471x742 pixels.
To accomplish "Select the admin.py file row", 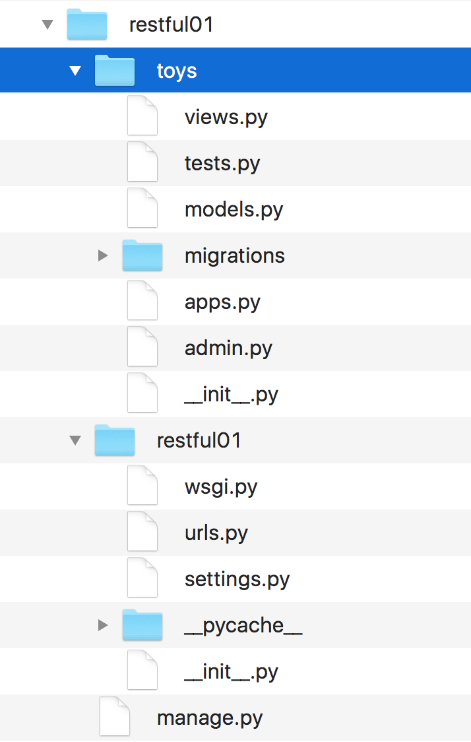I will coord(235,348).
